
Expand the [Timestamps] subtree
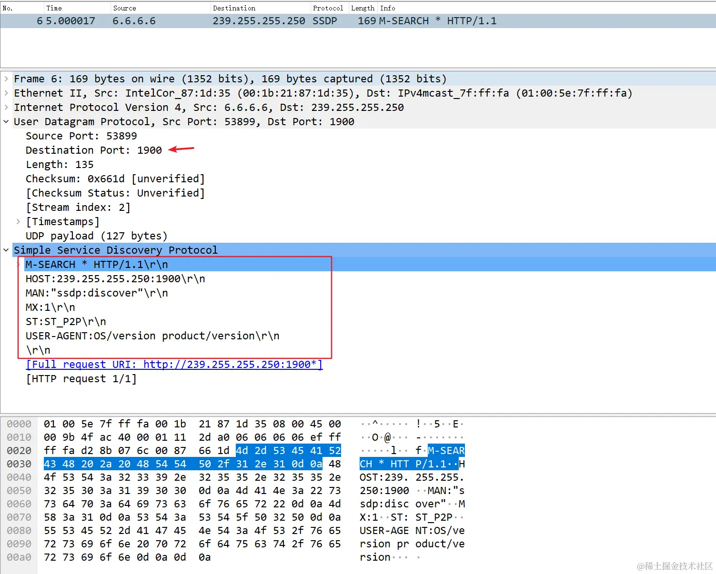pyautogui.click(x=18, y=222)
